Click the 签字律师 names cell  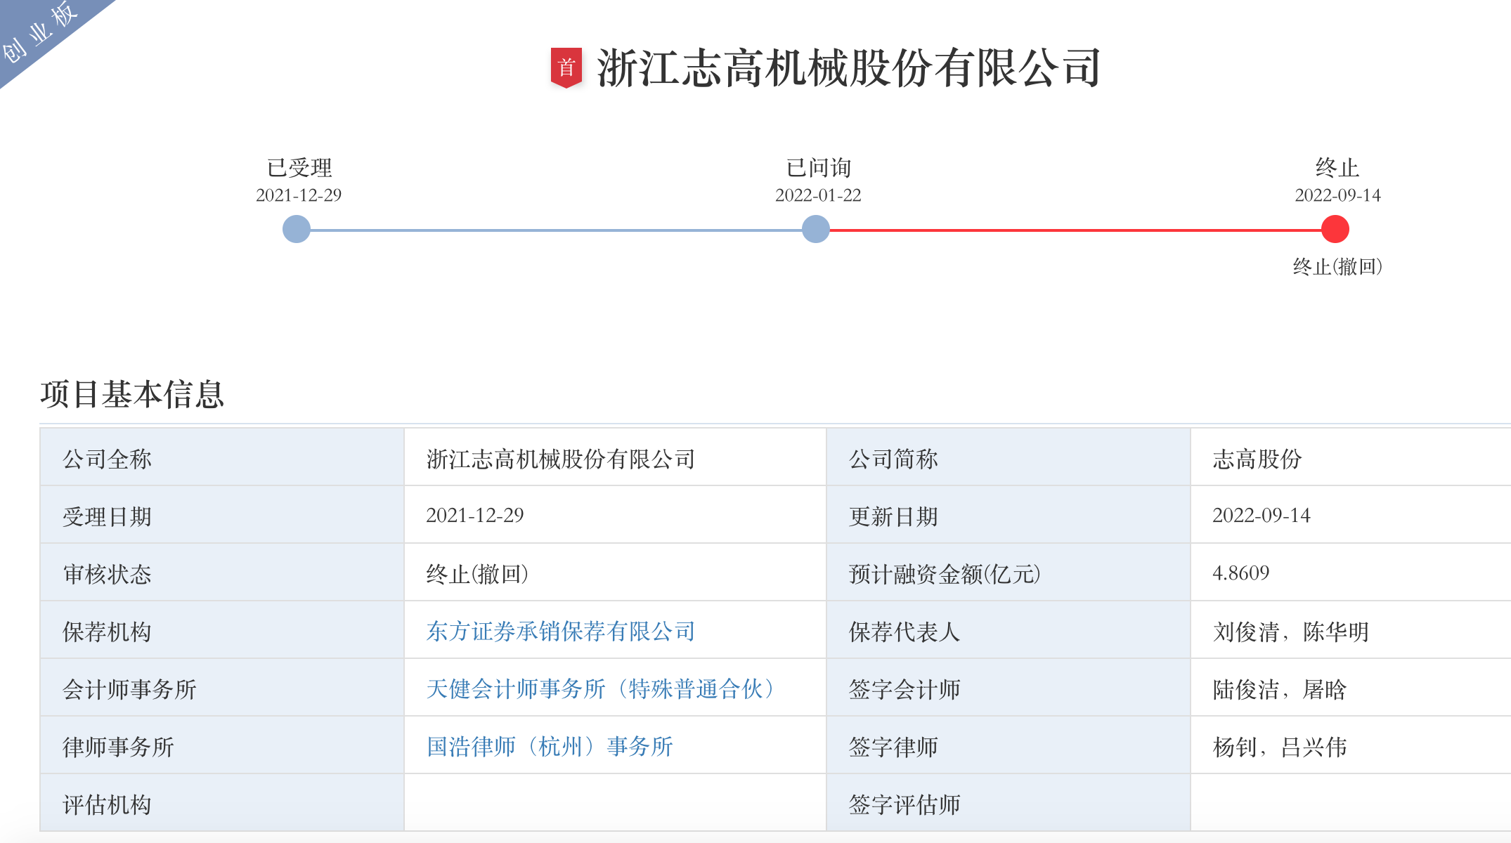1279,747
